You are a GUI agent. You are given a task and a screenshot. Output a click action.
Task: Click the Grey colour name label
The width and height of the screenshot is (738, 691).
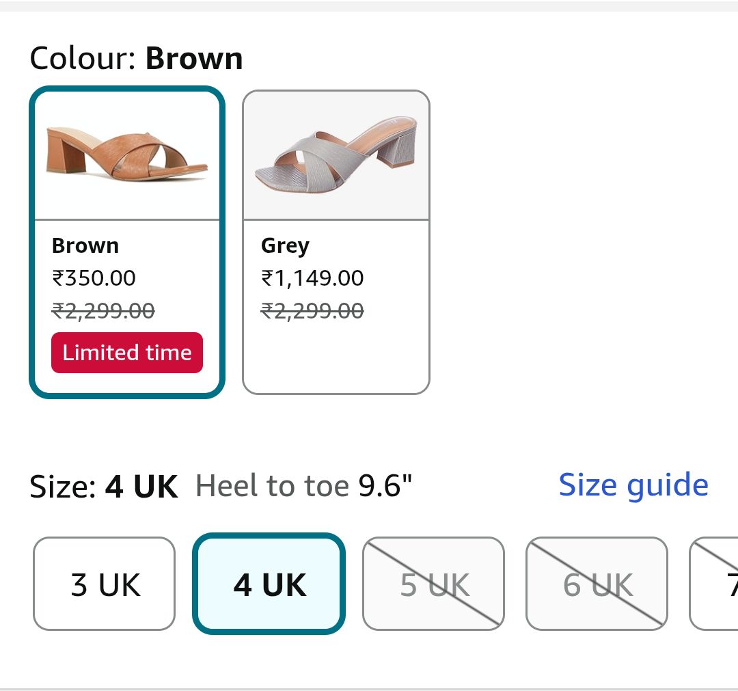pos(285,246)
